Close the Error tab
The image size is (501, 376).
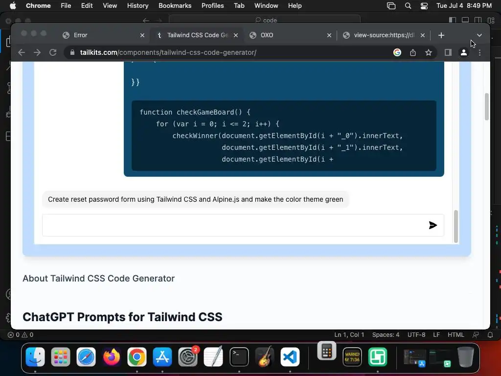coord(142,35)
